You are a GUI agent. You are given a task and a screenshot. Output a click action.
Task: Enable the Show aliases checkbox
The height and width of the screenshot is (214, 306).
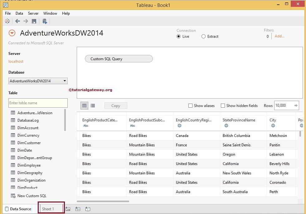click(x=190, y=106)
